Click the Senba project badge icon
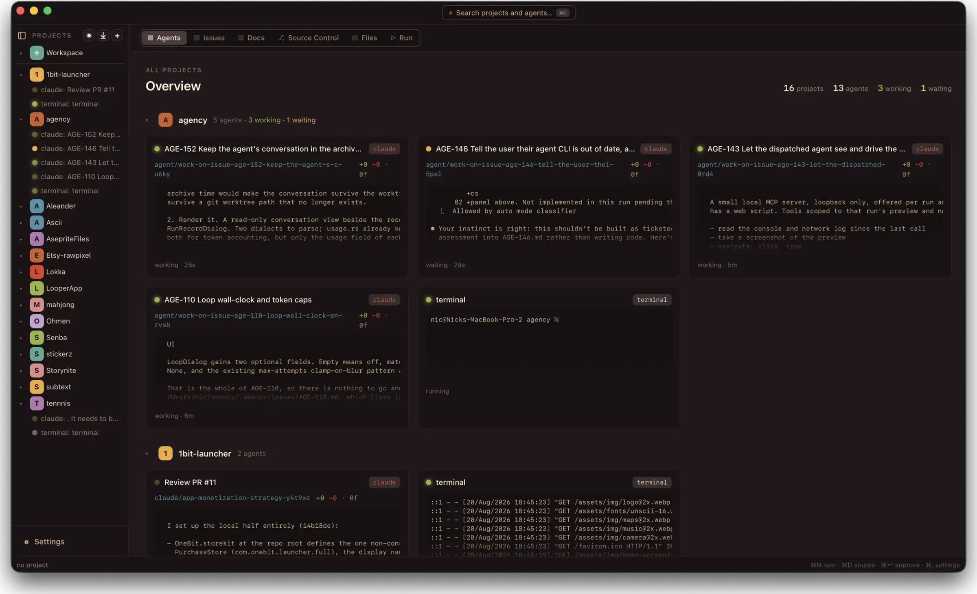 pos(37,337)
